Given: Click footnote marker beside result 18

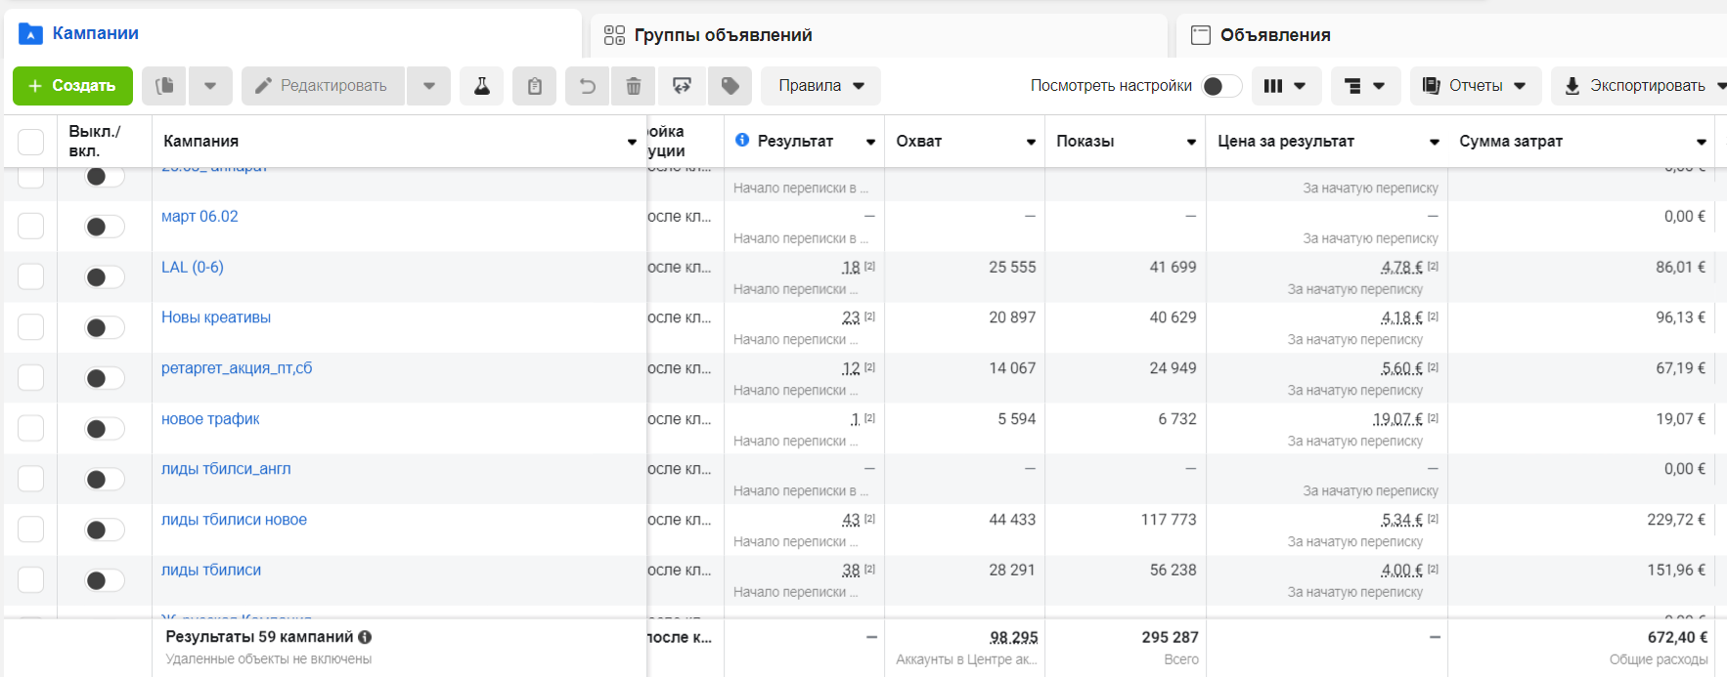Looking at the screenshot, I should tap(869, 266).
